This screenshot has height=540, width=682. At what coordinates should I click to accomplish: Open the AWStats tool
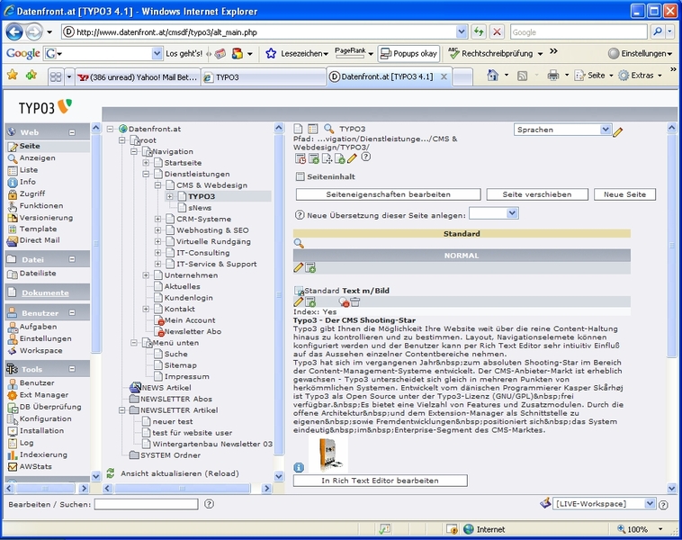tap(35, 466)
